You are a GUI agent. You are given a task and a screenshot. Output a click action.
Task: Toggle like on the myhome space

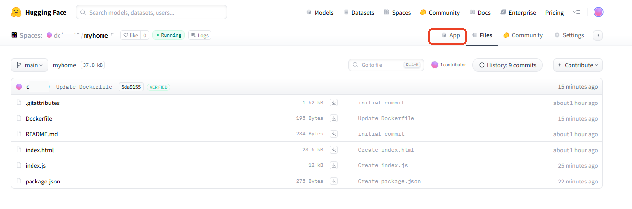131,35
